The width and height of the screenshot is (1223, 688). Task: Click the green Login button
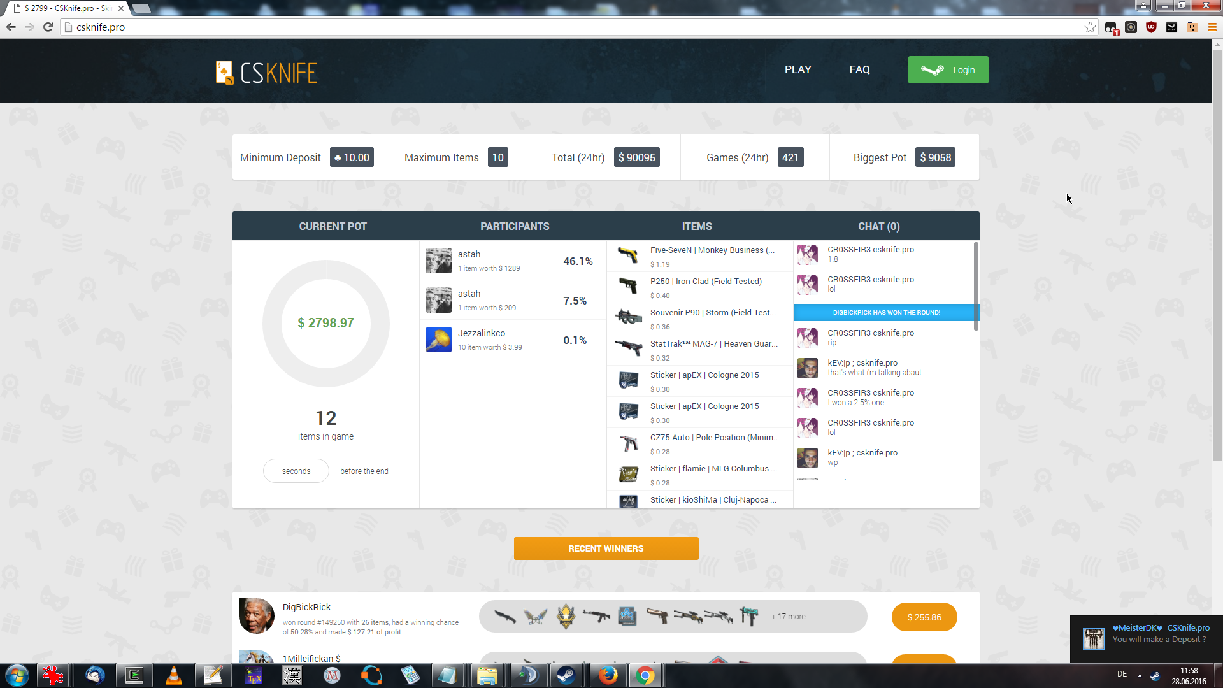click(948, 70)
